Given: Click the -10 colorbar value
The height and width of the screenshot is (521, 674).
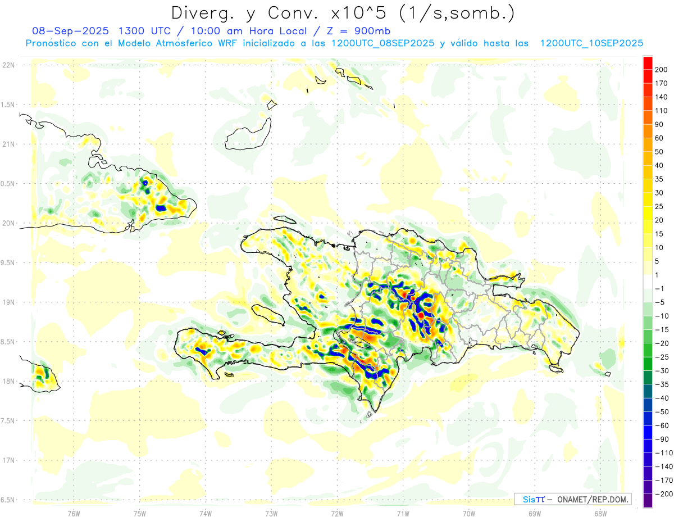Looking at the screenshot, I should [x=662, y=316].
